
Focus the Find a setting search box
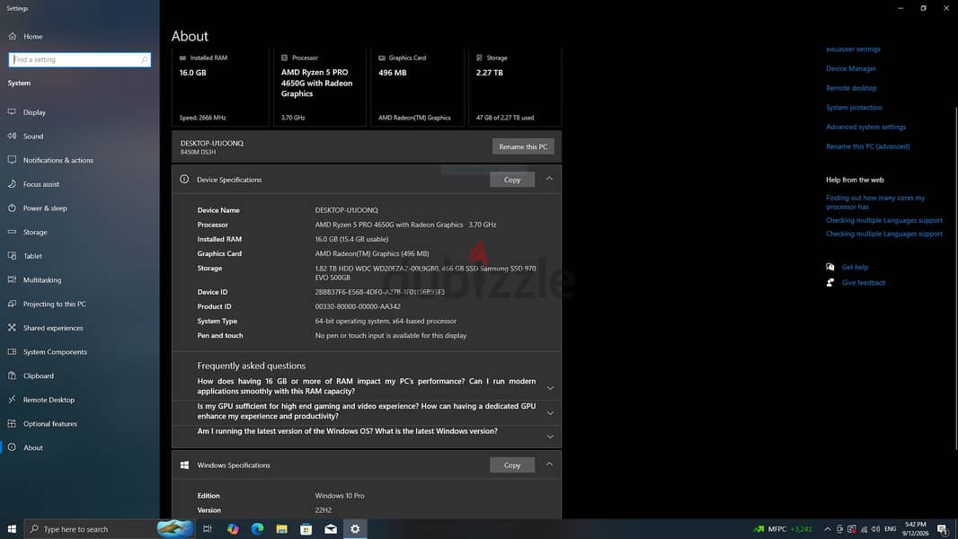79,60
